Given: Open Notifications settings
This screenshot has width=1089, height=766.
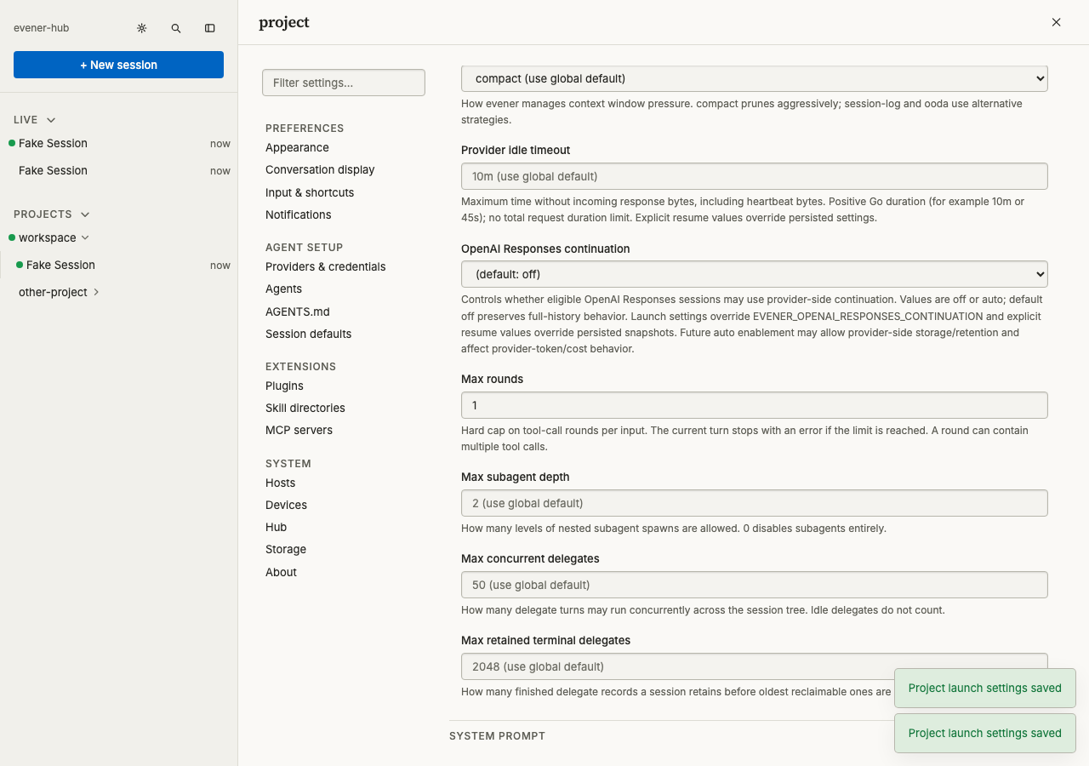Looking at the screenshot, I should coord(299,214).
